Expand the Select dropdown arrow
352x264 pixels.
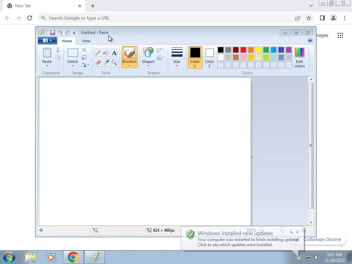point(73,66)
